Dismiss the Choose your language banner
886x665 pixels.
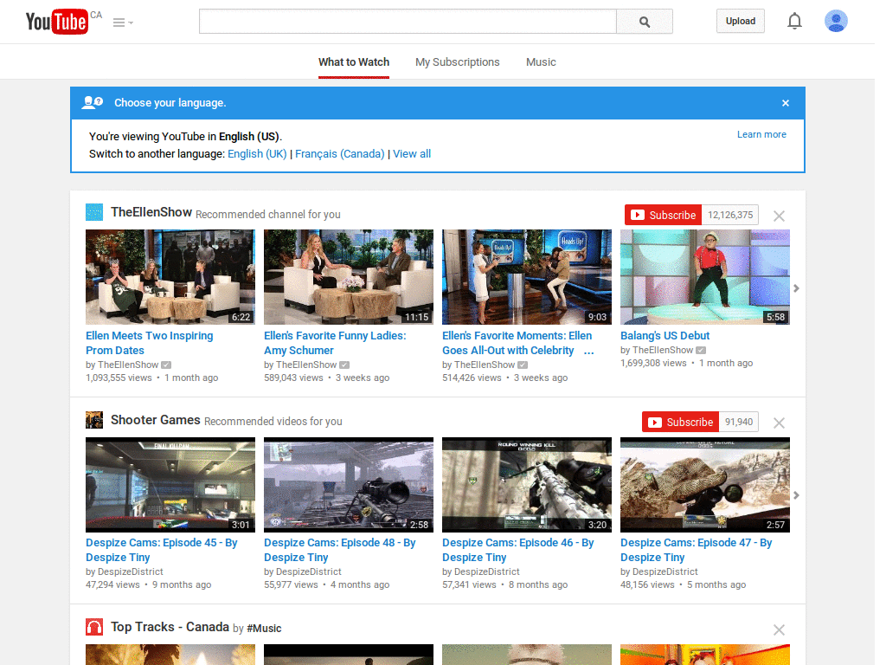click(786, 103)
